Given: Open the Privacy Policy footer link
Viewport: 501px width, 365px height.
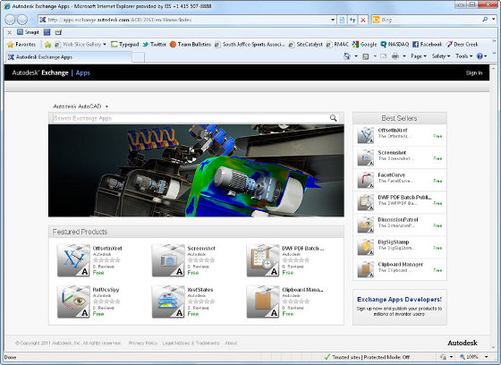Looking at the screenshot, I should [143, 343].
